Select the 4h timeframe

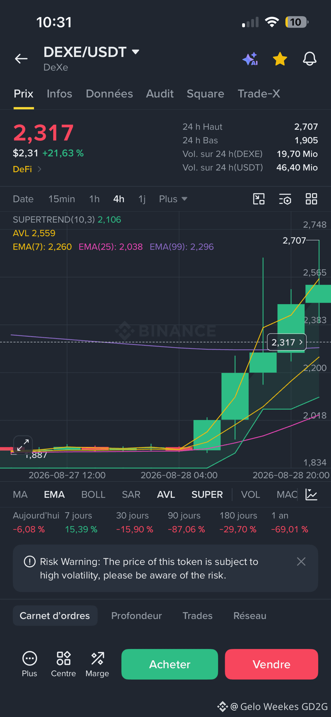coord(119,199)
